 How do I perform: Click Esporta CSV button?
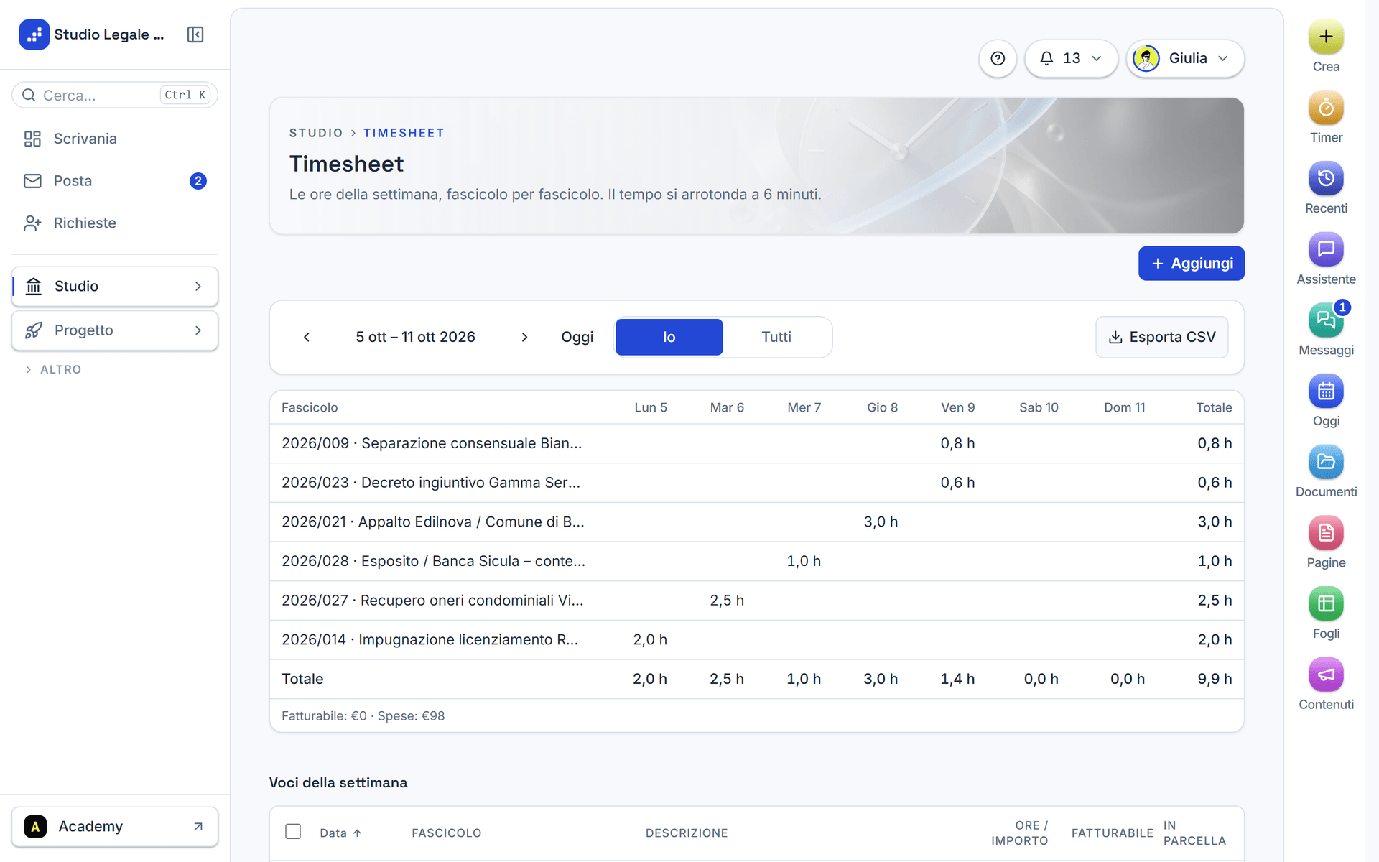click(x=1161, y=337)
